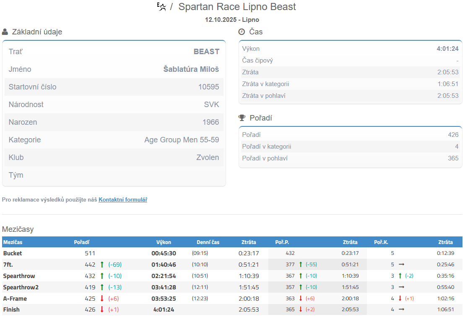
Task: Click the trophy icon beside the Pořadí heading
Action: click(x=242, y=118)
